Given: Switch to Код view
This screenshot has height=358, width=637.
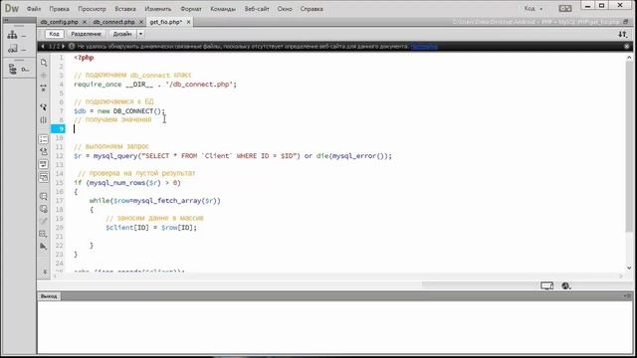Looking at the screenshot, I should [54, 34].
